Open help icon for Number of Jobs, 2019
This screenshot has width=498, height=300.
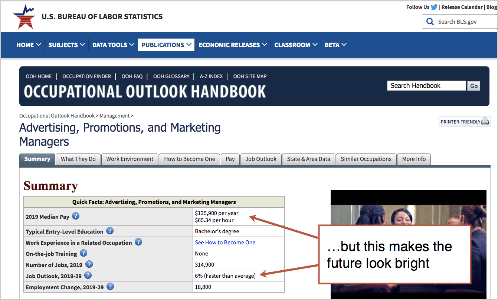[x=89, y=264]
